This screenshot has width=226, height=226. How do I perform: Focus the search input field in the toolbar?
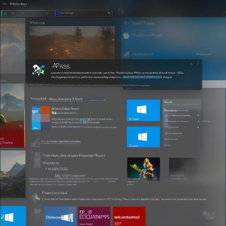click(84, 13)
